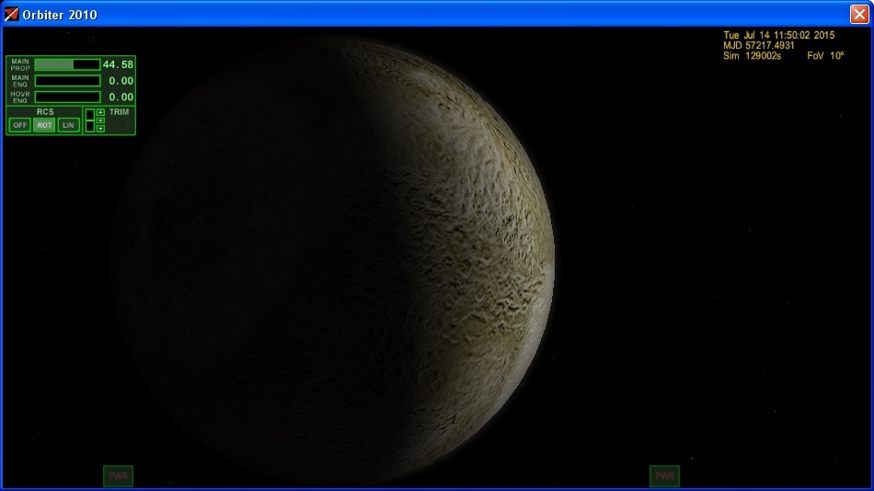Select RCS ROT mode

(44, 125)
